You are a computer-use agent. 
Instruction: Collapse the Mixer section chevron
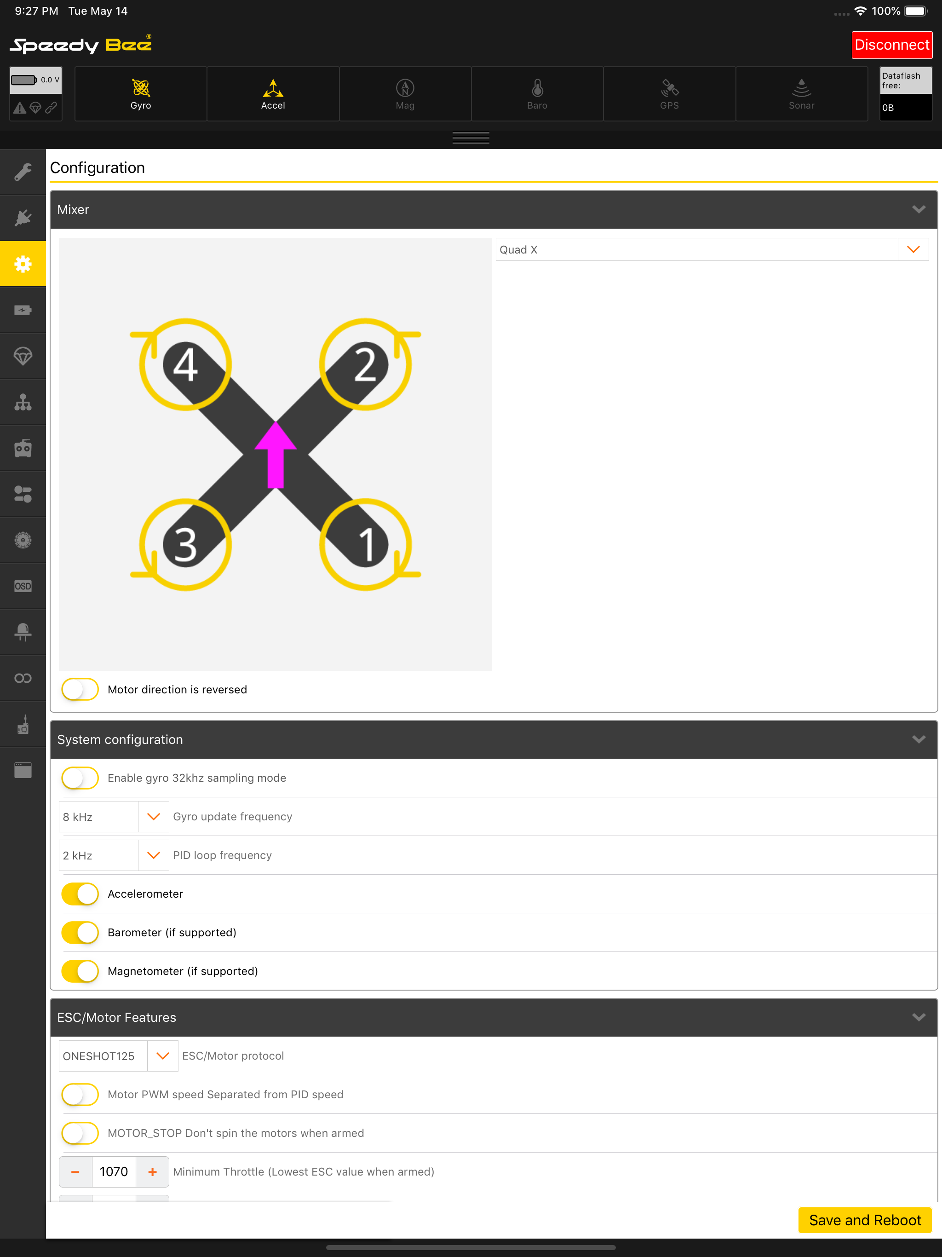point(919,210)
